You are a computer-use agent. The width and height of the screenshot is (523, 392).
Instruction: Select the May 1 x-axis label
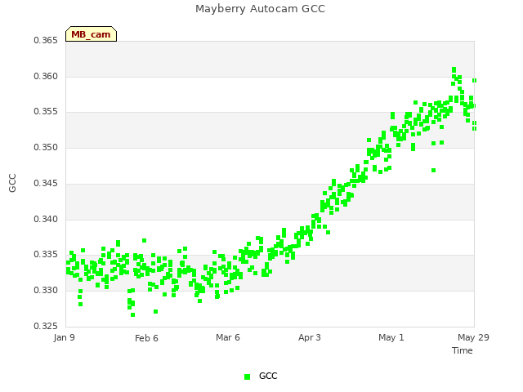pos(391,337)
